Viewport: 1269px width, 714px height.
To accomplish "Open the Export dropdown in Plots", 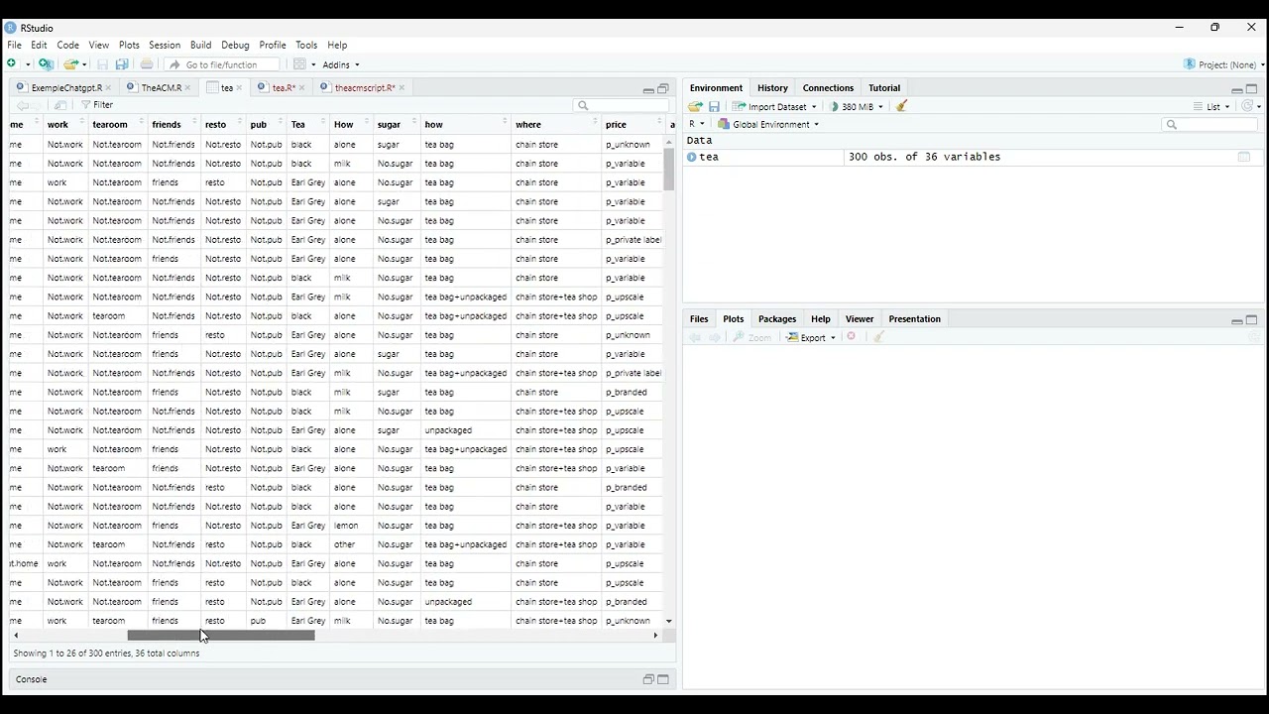I will (811, 337).
